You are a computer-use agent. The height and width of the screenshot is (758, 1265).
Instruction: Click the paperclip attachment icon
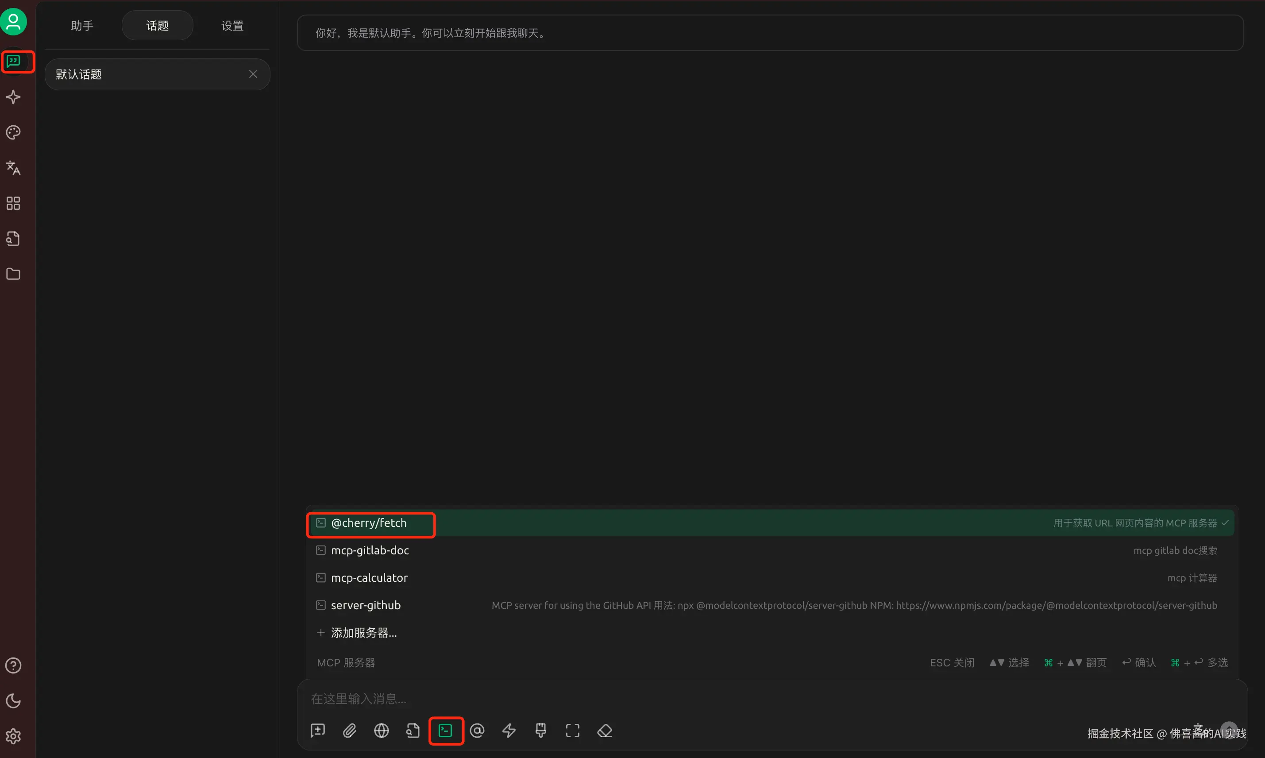tap(350, 731)
